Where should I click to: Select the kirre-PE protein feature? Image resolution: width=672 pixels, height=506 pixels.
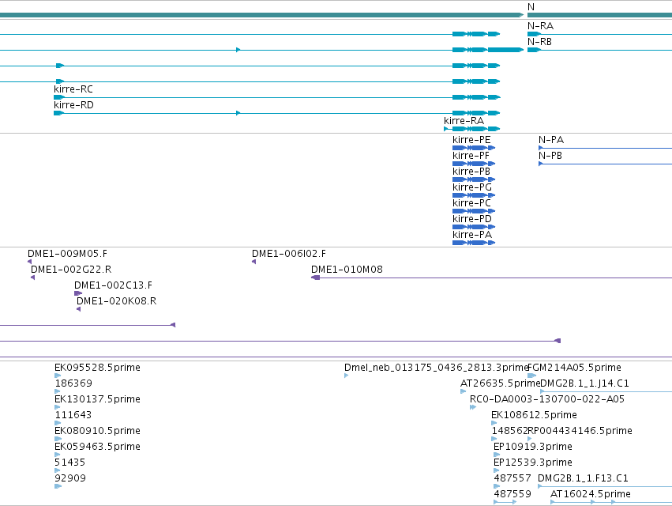[x=474, y=148]
